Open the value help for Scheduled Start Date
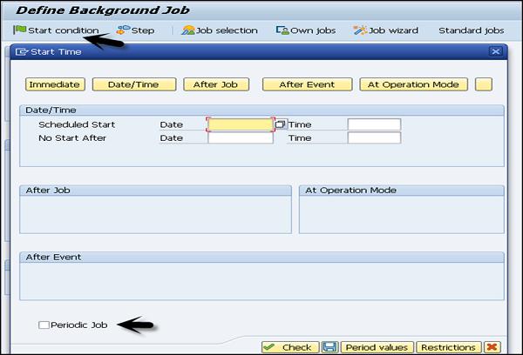The image size is (523, 355). pyautogui.click(x=280, y=124)
